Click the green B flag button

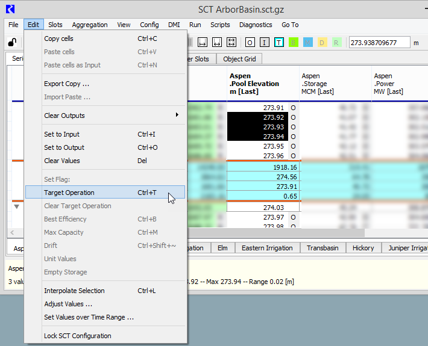294,42
